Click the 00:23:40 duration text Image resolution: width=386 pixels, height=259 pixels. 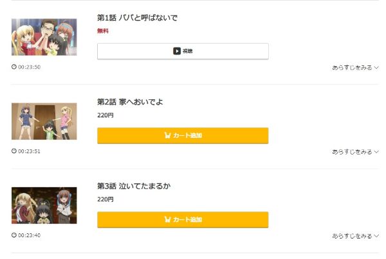pyautogui.click(x=29, y=235)
